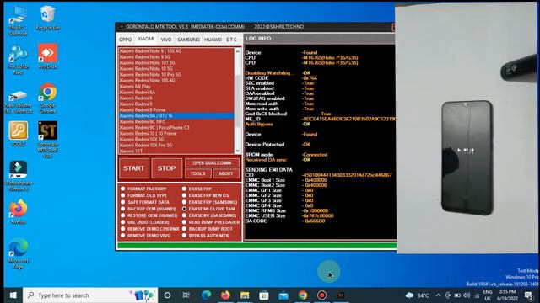Open the Recycle Bin desktop icon

coord(48,18)
